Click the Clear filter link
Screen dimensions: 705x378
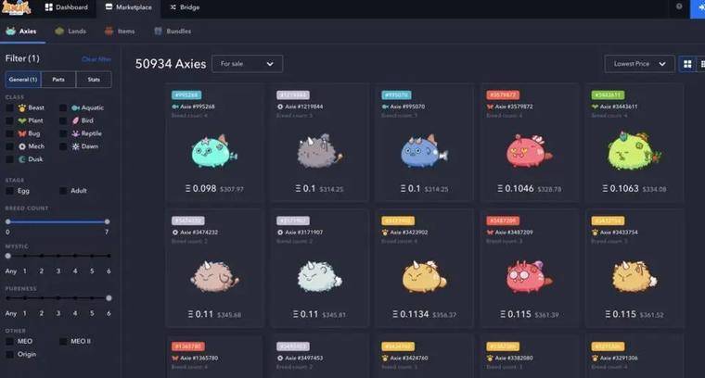tap(96, 58)
